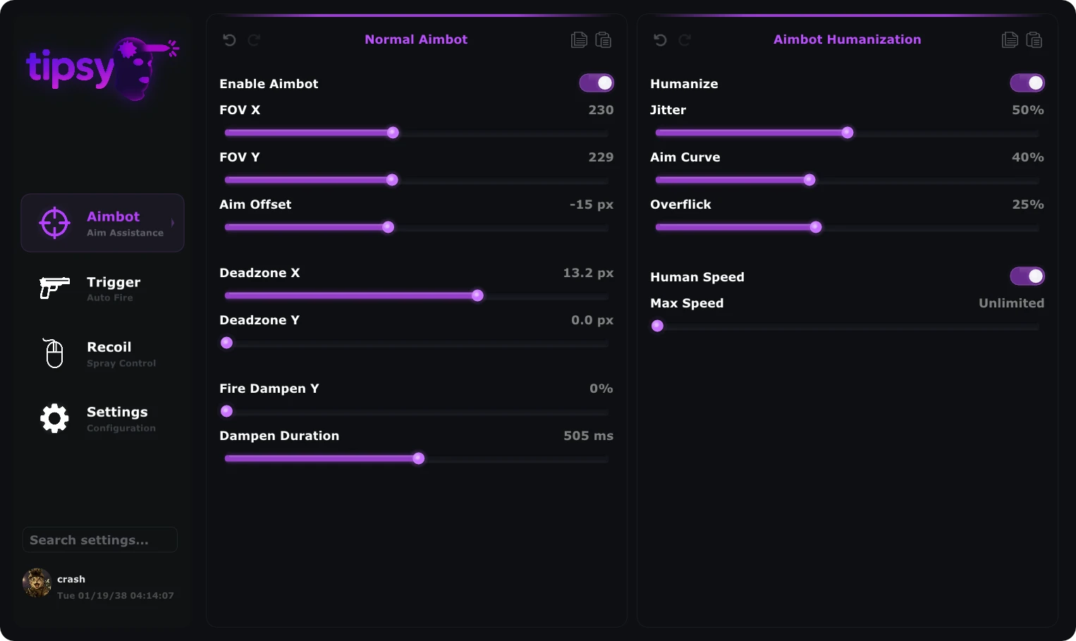Click the Jitter slider handle
This screenshot has width=1076, height=641.
click(x=848, y=133)
